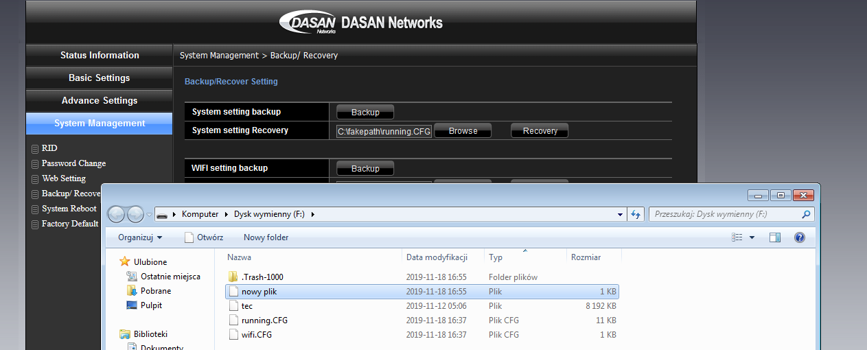Open the Factory Default page
The width and height of the screenshot is (867, 350).
pyautogui.click(x=70, y=224)
